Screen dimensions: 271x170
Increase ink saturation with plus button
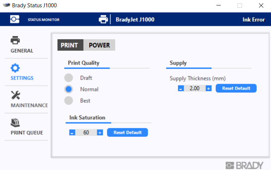(100, 133)
